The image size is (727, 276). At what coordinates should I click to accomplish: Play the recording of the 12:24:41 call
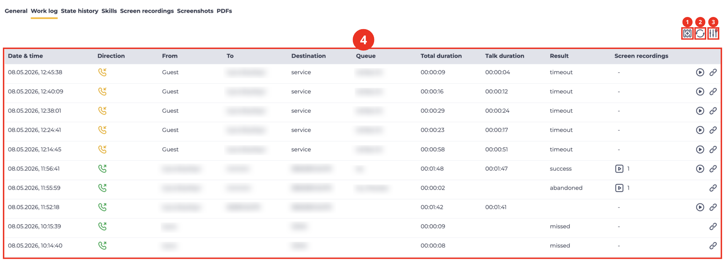[x=700, y=130]
